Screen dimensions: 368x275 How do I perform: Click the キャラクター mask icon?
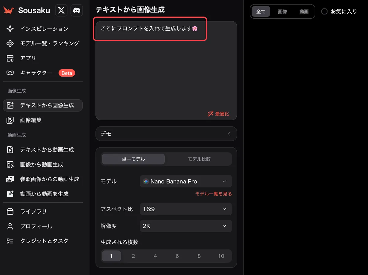(x=10, y=73)
